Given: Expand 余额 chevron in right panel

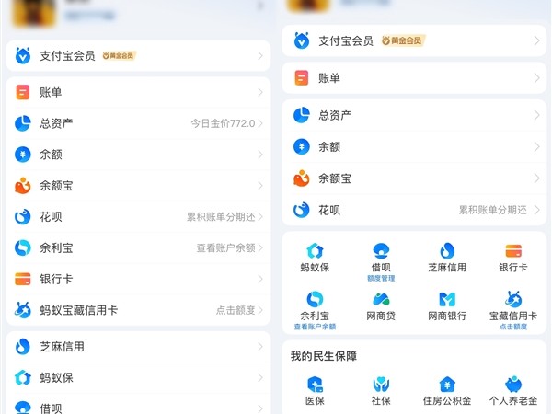Looking at the screenshot, I should click(x=536, y=146).
